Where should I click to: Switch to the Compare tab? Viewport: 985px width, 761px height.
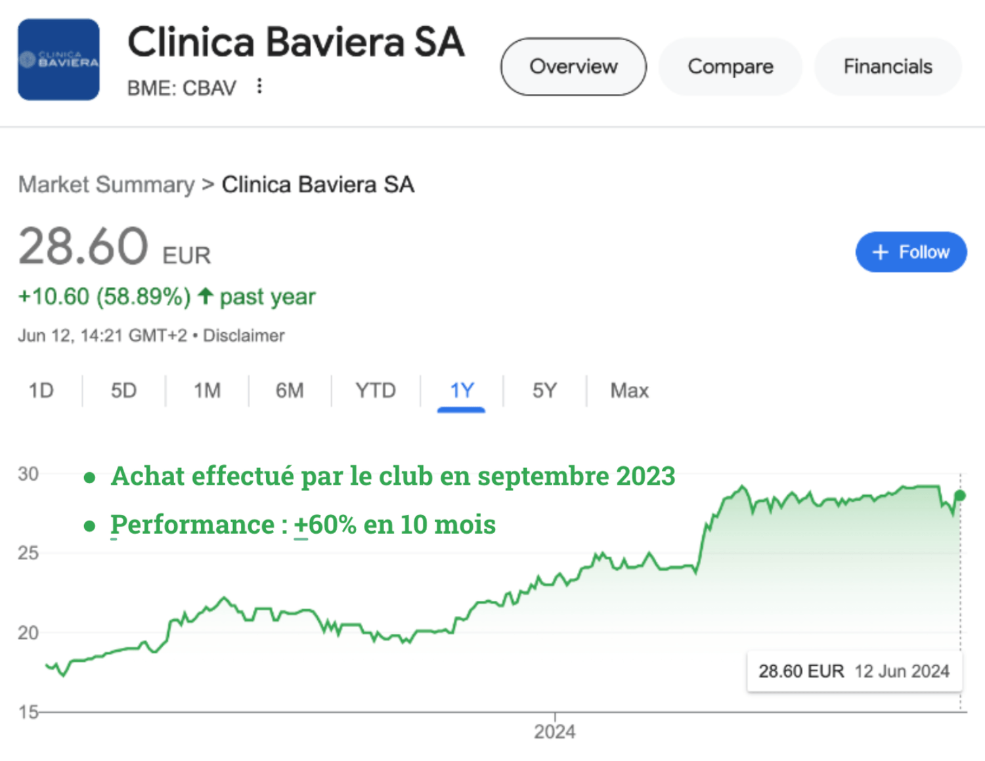click(730, 66)
